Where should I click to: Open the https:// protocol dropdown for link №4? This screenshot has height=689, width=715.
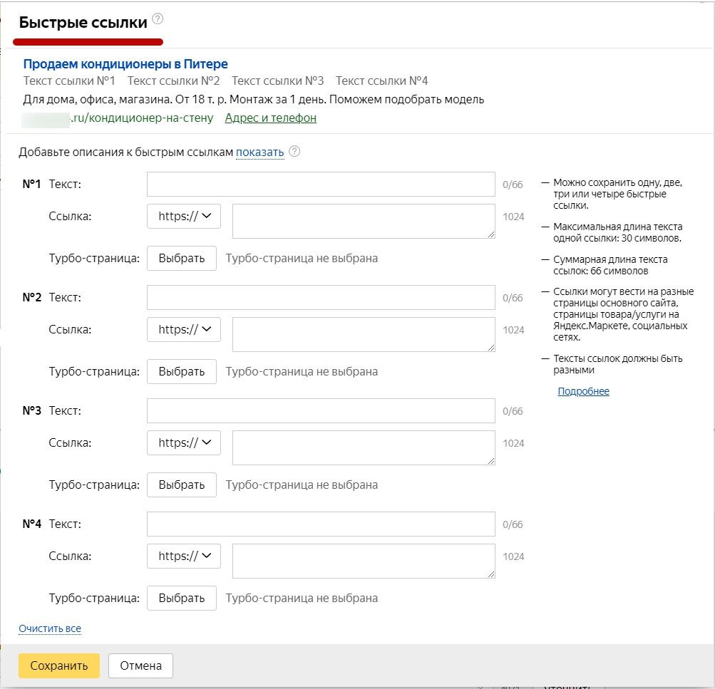[184, 556]
